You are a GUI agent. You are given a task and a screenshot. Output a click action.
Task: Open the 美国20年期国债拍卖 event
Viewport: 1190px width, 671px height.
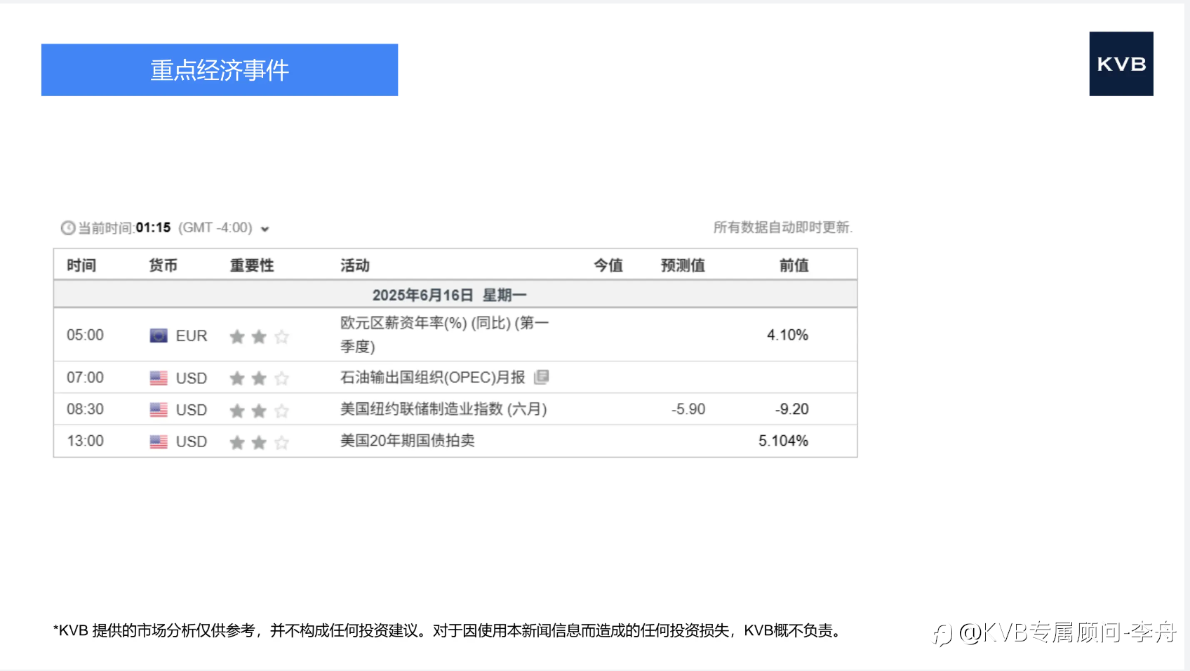click(408, 441)
